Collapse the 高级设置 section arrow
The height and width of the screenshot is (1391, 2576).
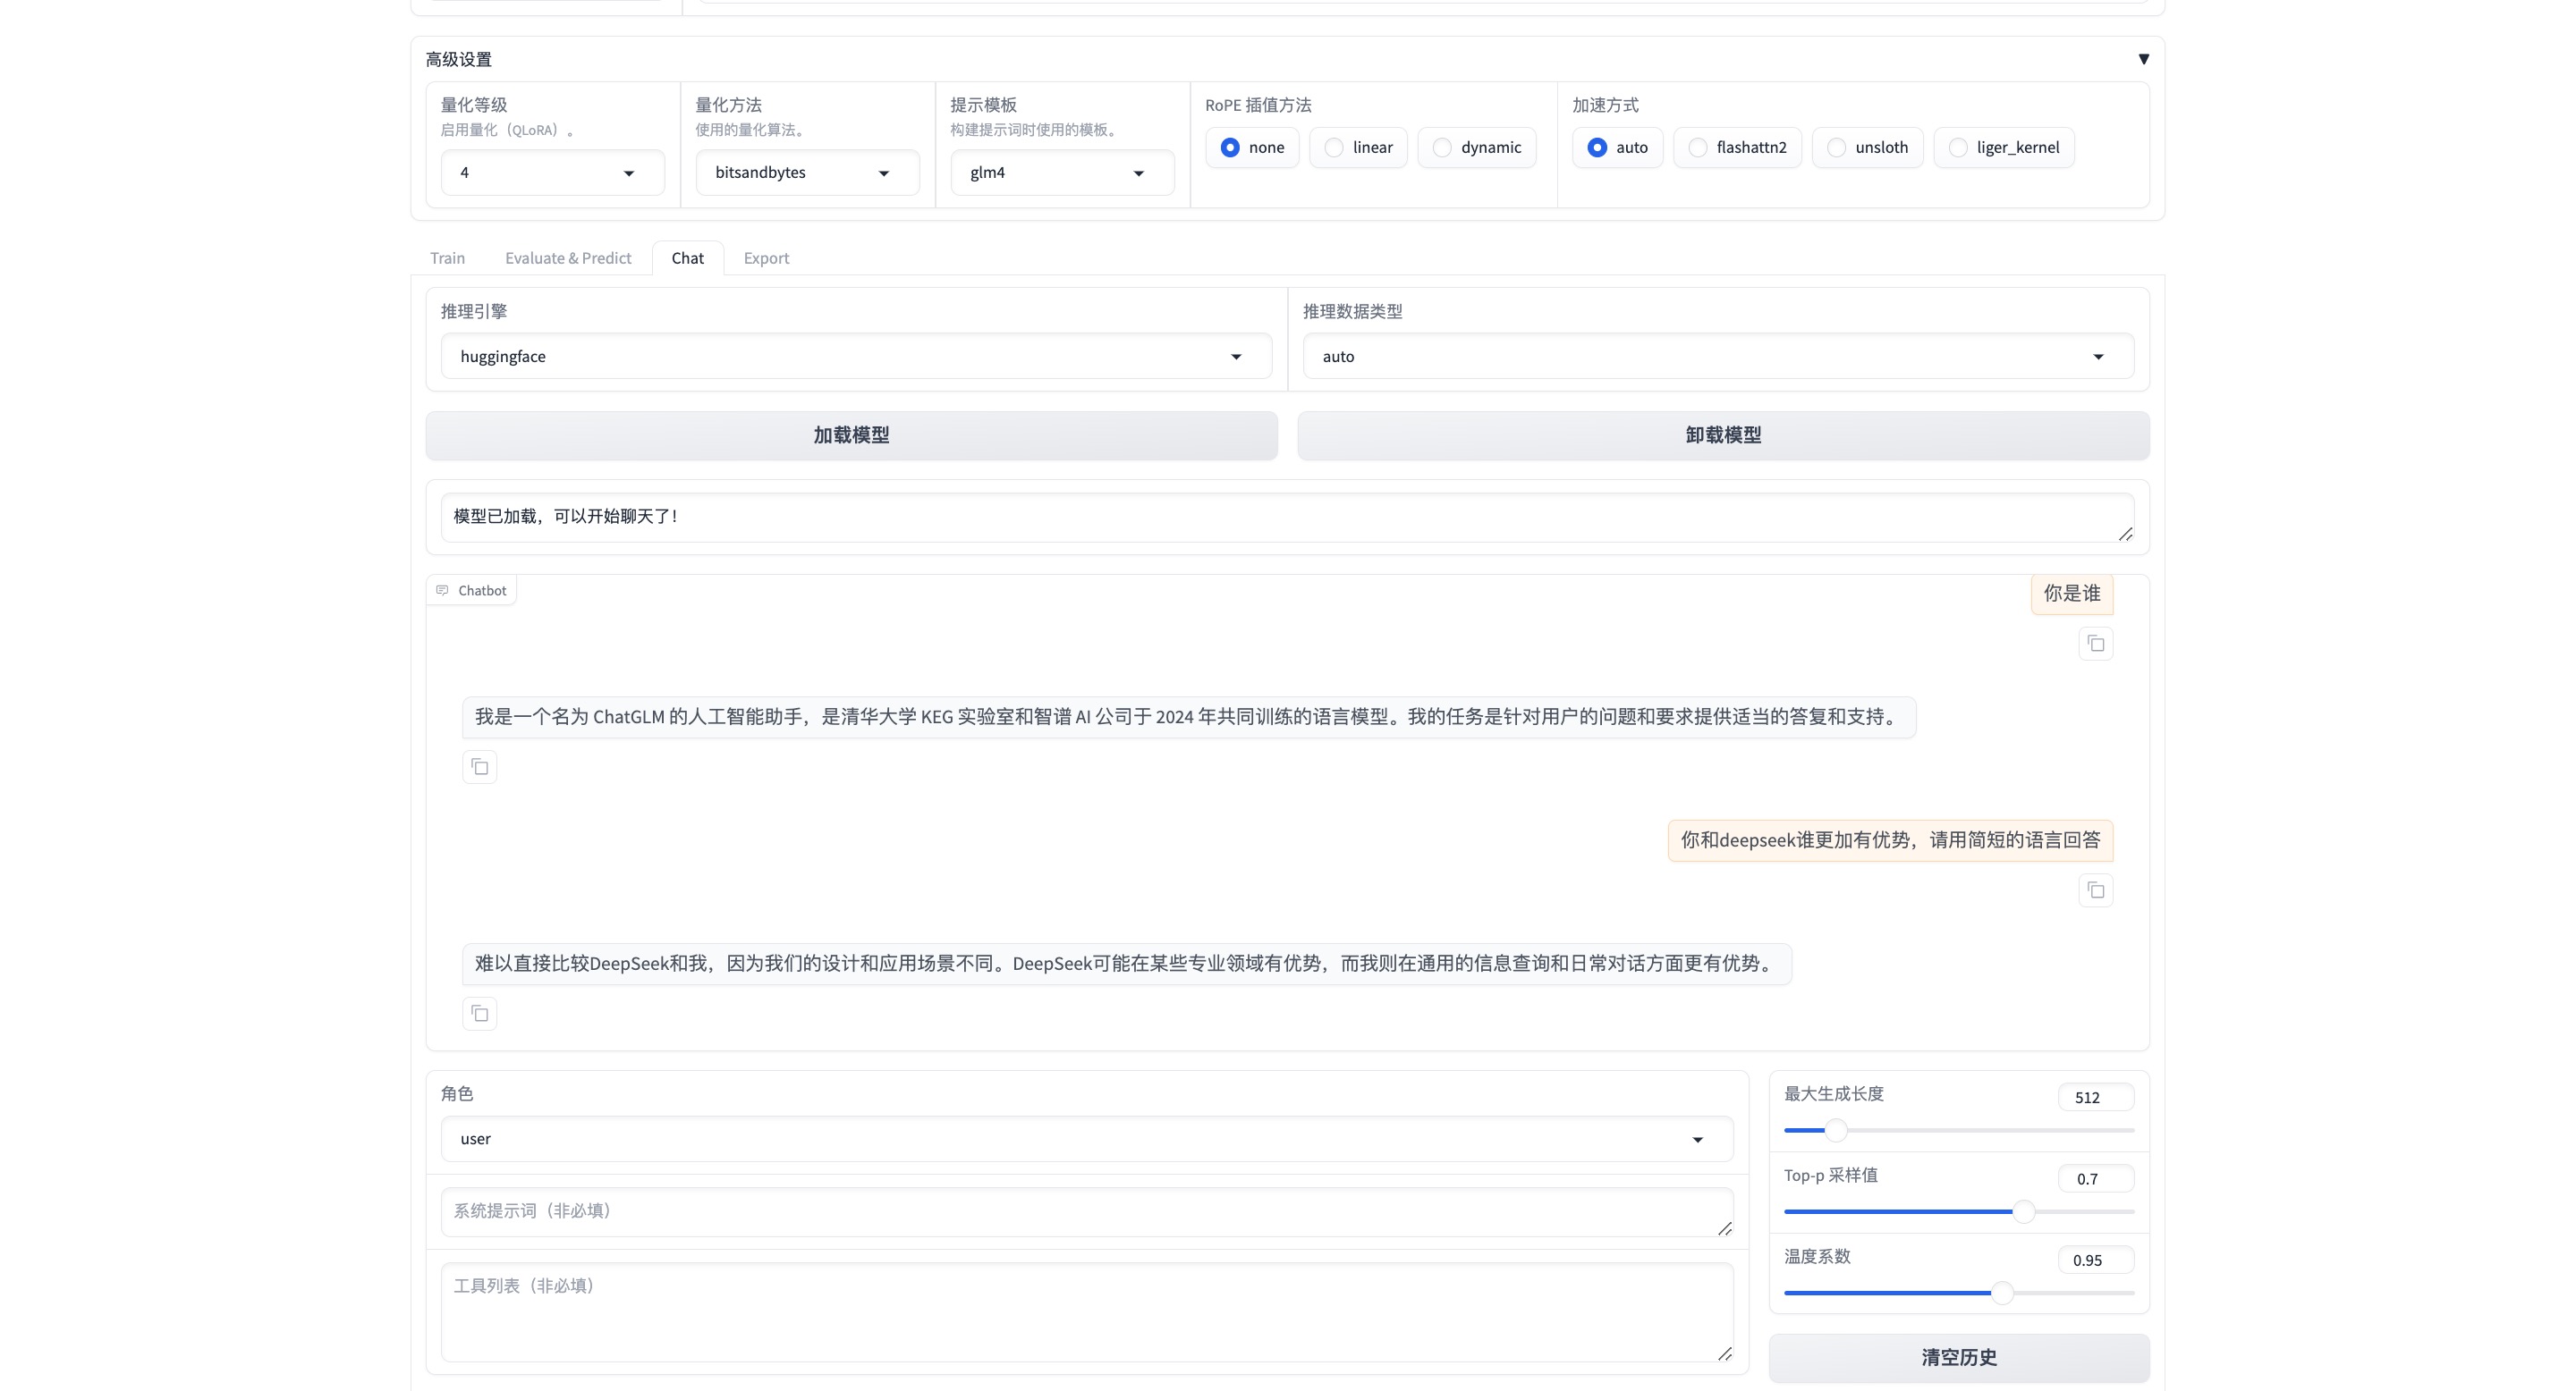pyautogui.click(x=2143, y=59)
